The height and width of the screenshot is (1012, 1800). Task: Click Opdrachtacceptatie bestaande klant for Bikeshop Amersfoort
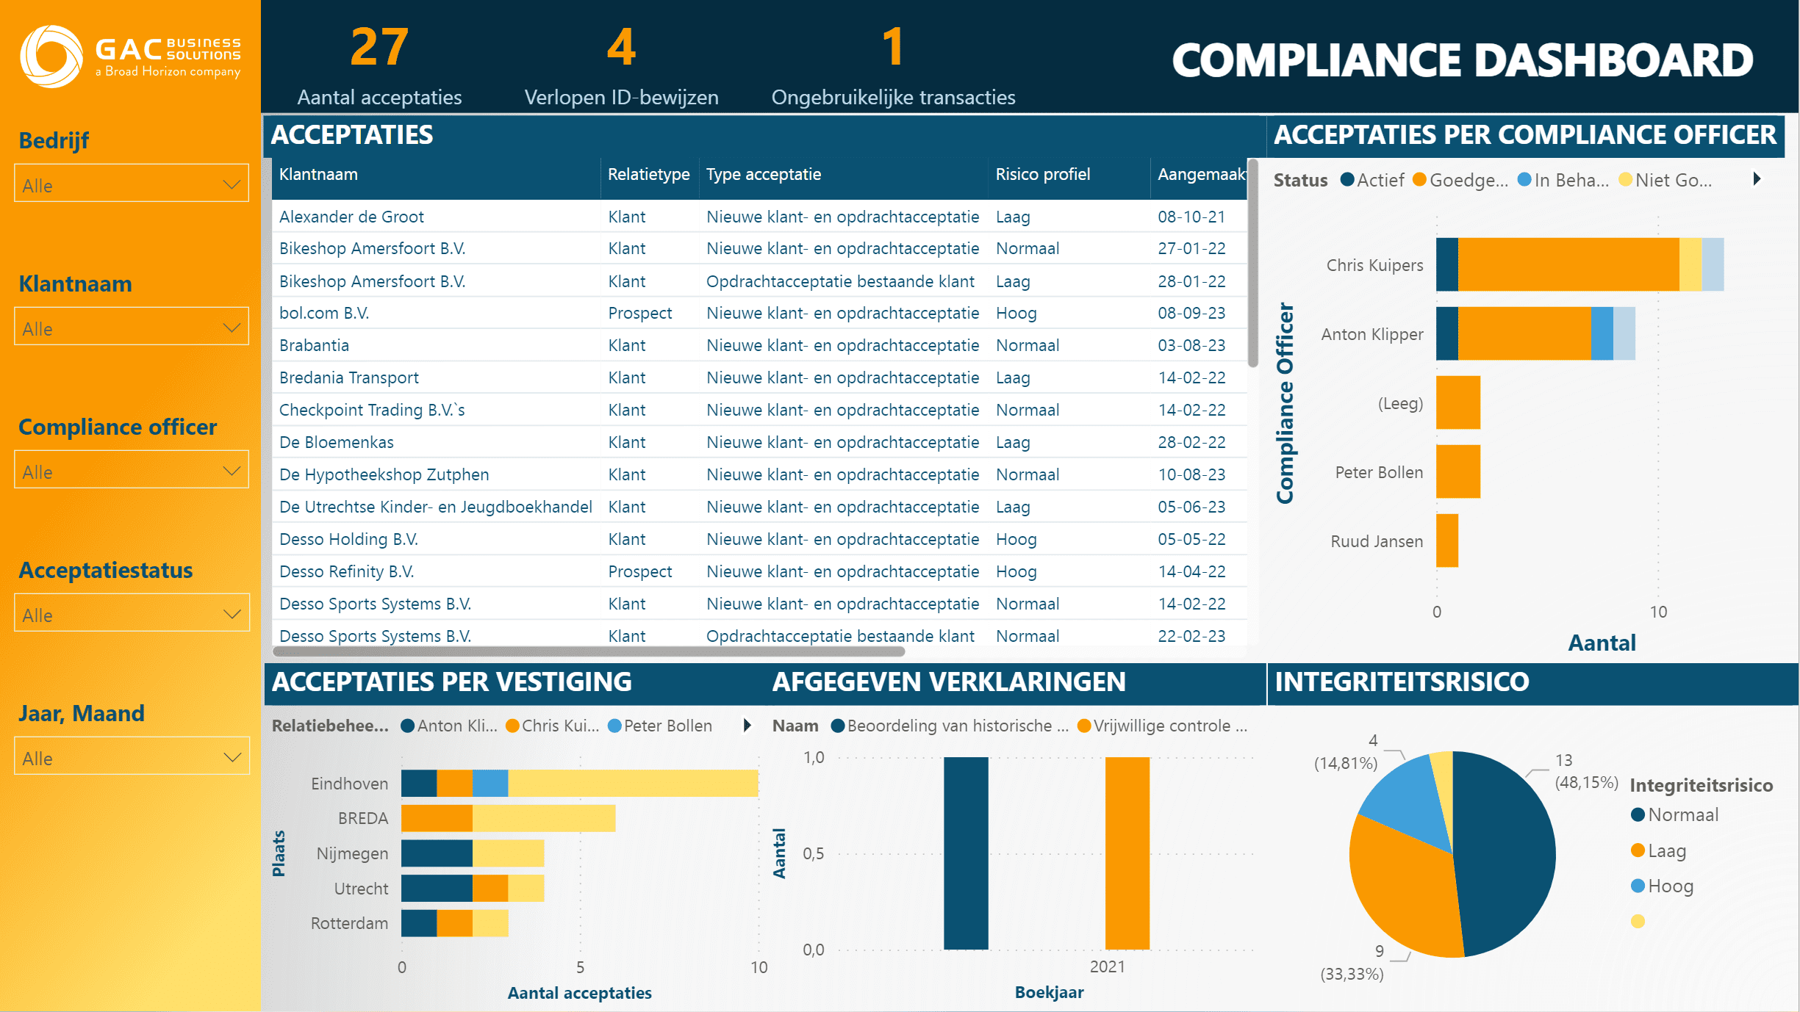click(x=840, y=281)
